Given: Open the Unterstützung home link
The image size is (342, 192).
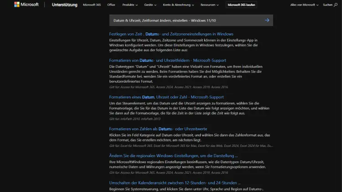Looking at the screenshot, I should (x=65, y=5).
